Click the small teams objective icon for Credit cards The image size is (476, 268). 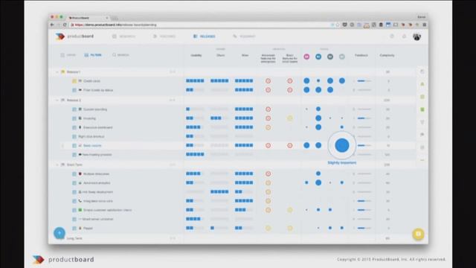[290, 81]
